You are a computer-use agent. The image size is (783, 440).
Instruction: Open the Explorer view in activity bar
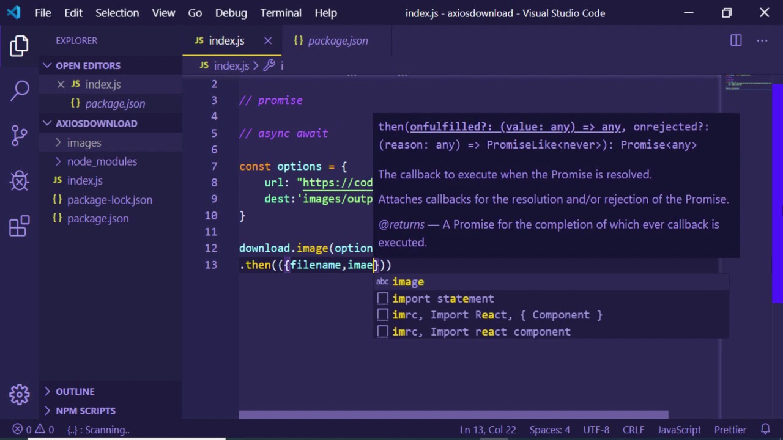click(x=19, y=46)
